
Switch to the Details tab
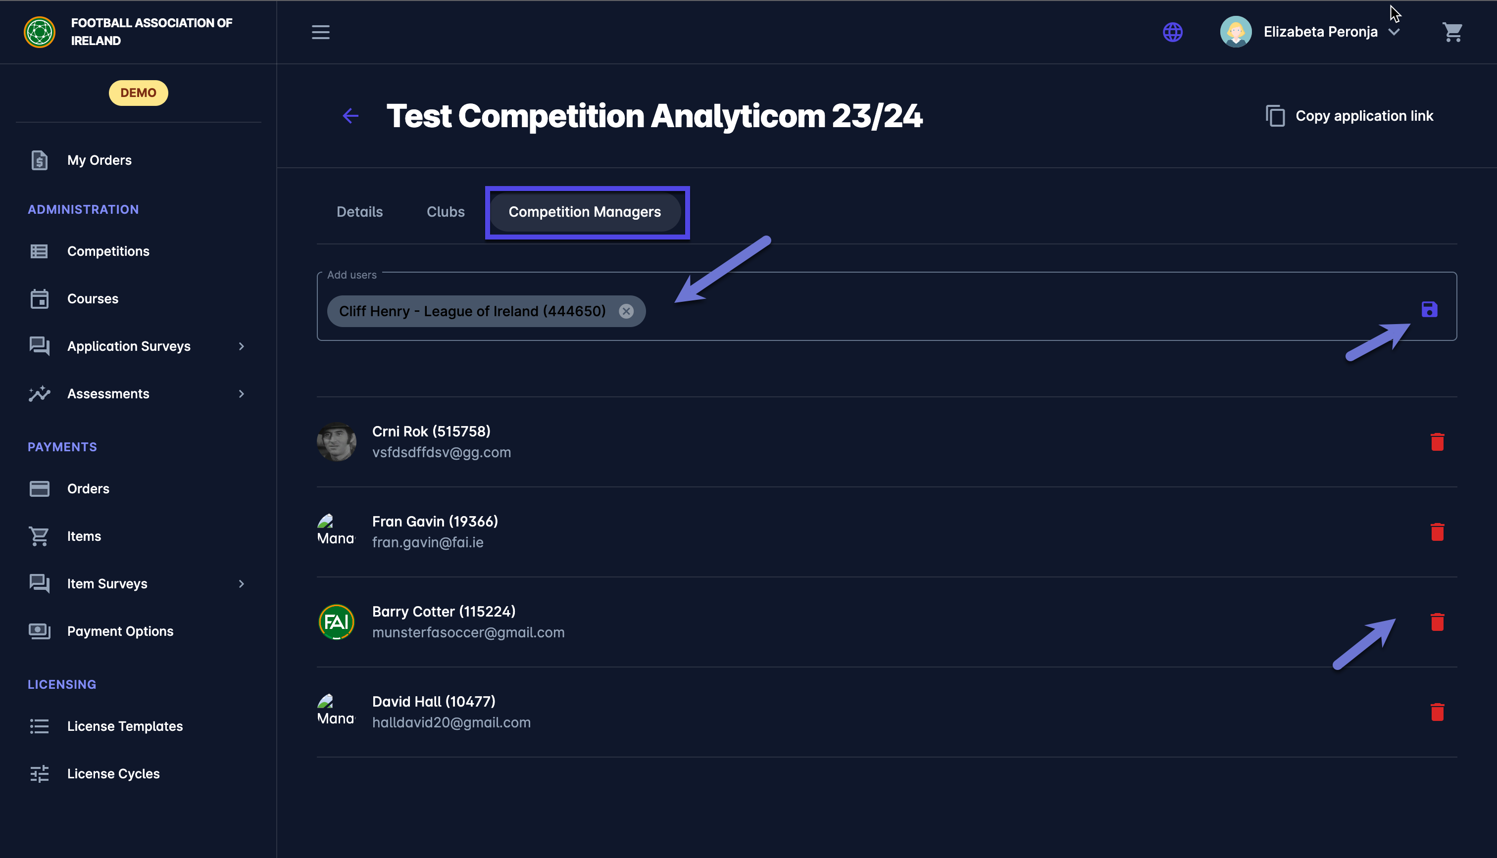click(x=359, y=212)
